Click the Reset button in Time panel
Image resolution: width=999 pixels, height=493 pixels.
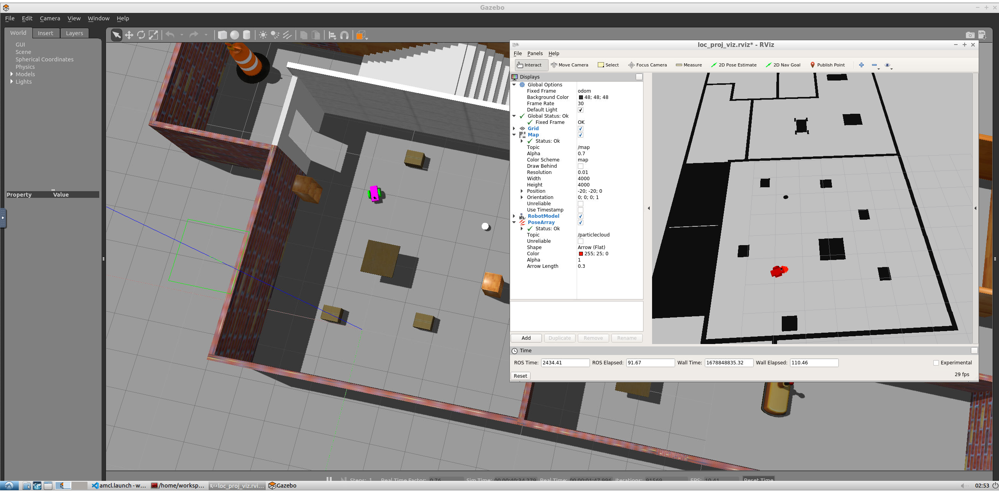coord(520,376)
